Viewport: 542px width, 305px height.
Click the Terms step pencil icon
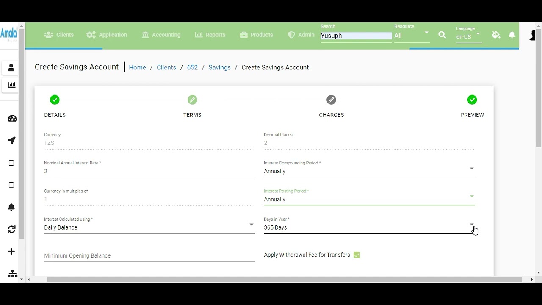(192, 100)
